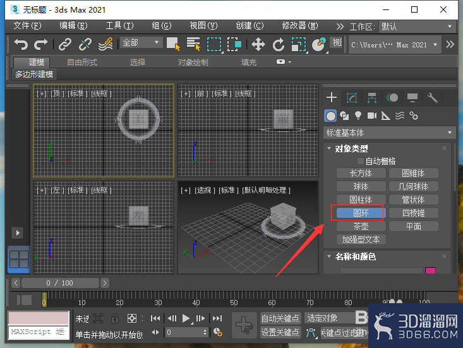Choose the Rectangular Selection Region tool
This screenshot has width=463, height=348.
click(x=214, y=44)
